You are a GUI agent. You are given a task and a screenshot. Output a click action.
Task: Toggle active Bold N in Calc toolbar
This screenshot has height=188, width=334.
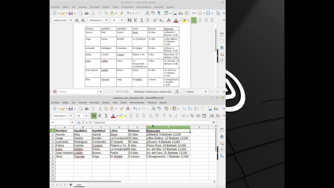tap(94, 116)
